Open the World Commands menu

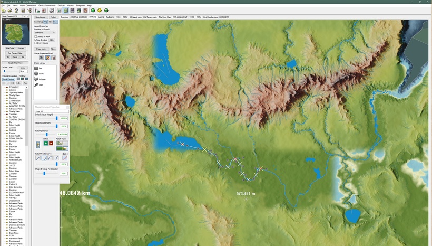(x=28, y=5)
